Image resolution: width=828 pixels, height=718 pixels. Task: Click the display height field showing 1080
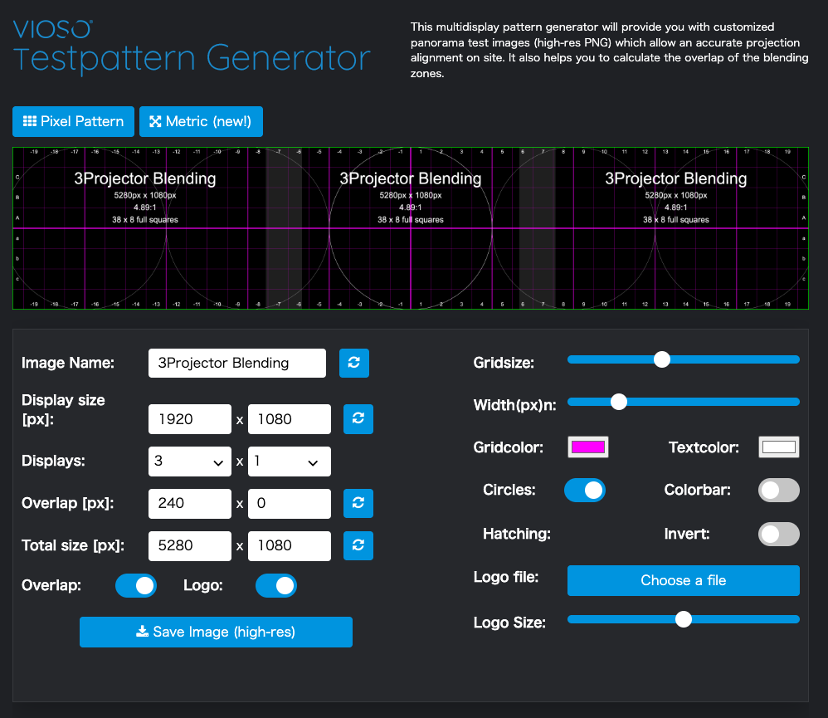click(x=290, y=419)
